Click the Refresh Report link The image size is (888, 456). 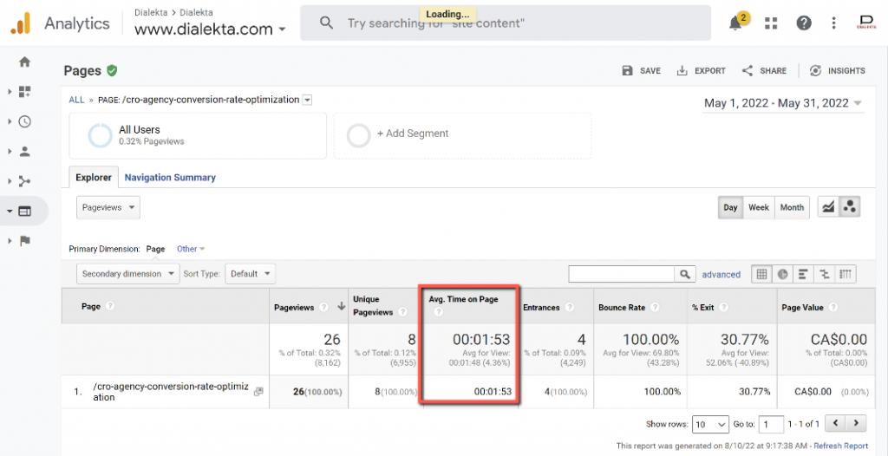click(x=840, y=446)
